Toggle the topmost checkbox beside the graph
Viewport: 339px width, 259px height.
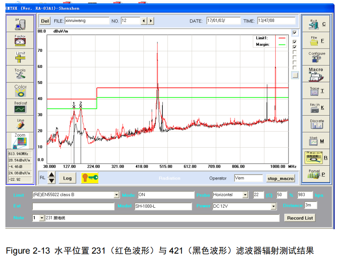(x=295, y=33)
